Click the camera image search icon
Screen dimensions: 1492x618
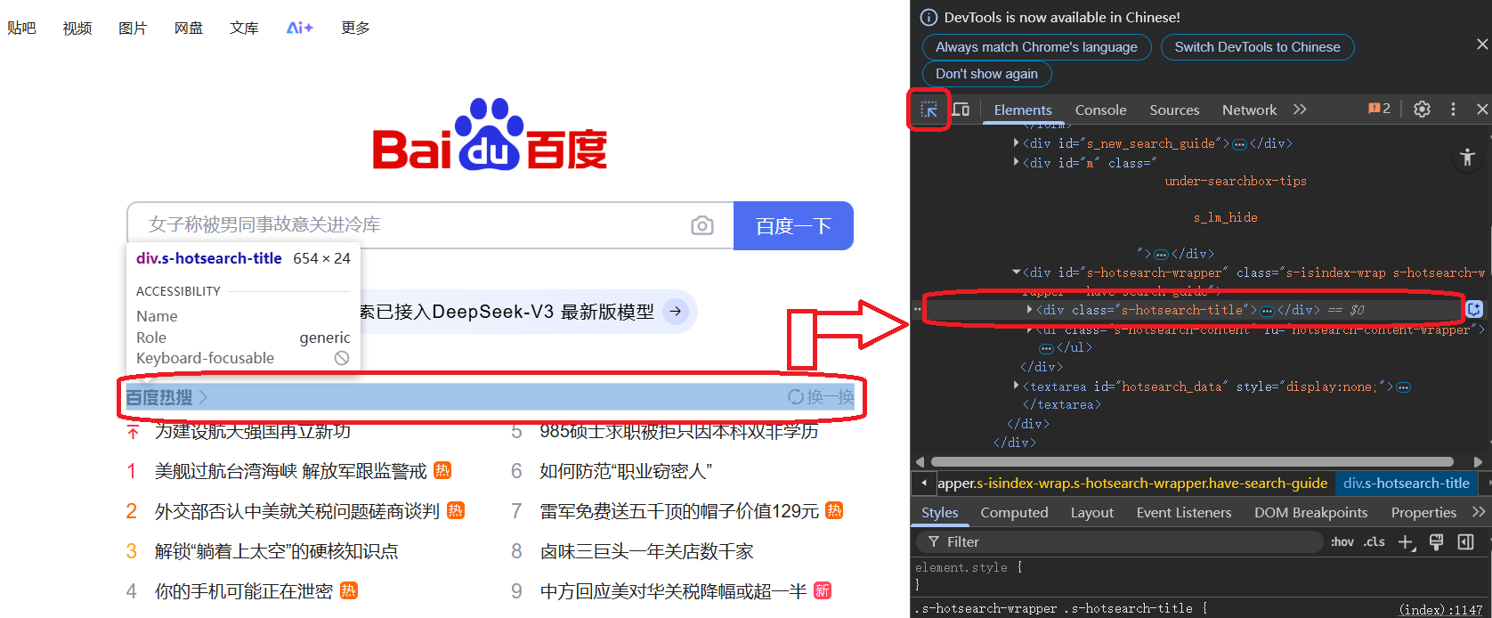[702, 225]
